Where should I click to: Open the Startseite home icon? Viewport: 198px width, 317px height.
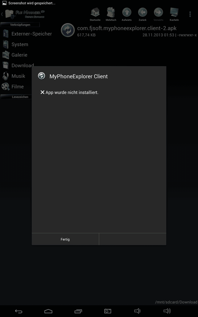[95, 14]
